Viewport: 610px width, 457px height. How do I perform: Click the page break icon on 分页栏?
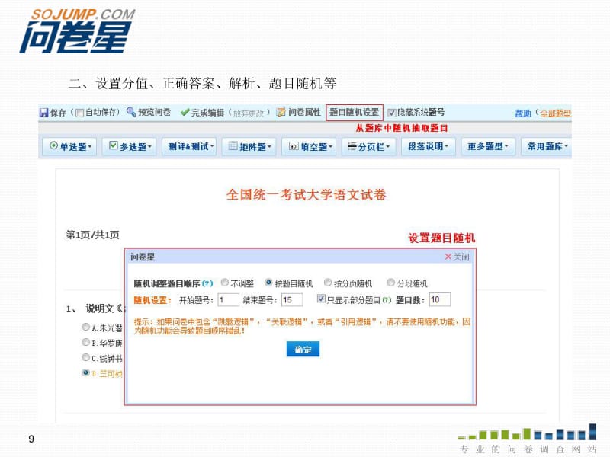352,146
